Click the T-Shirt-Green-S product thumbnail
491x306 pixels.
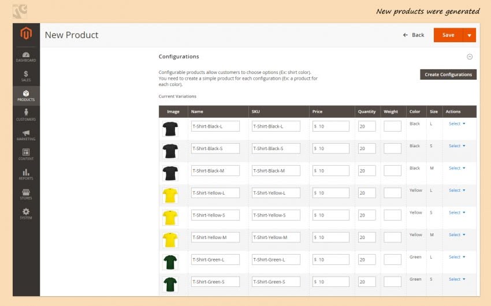[x=170, y=285]
